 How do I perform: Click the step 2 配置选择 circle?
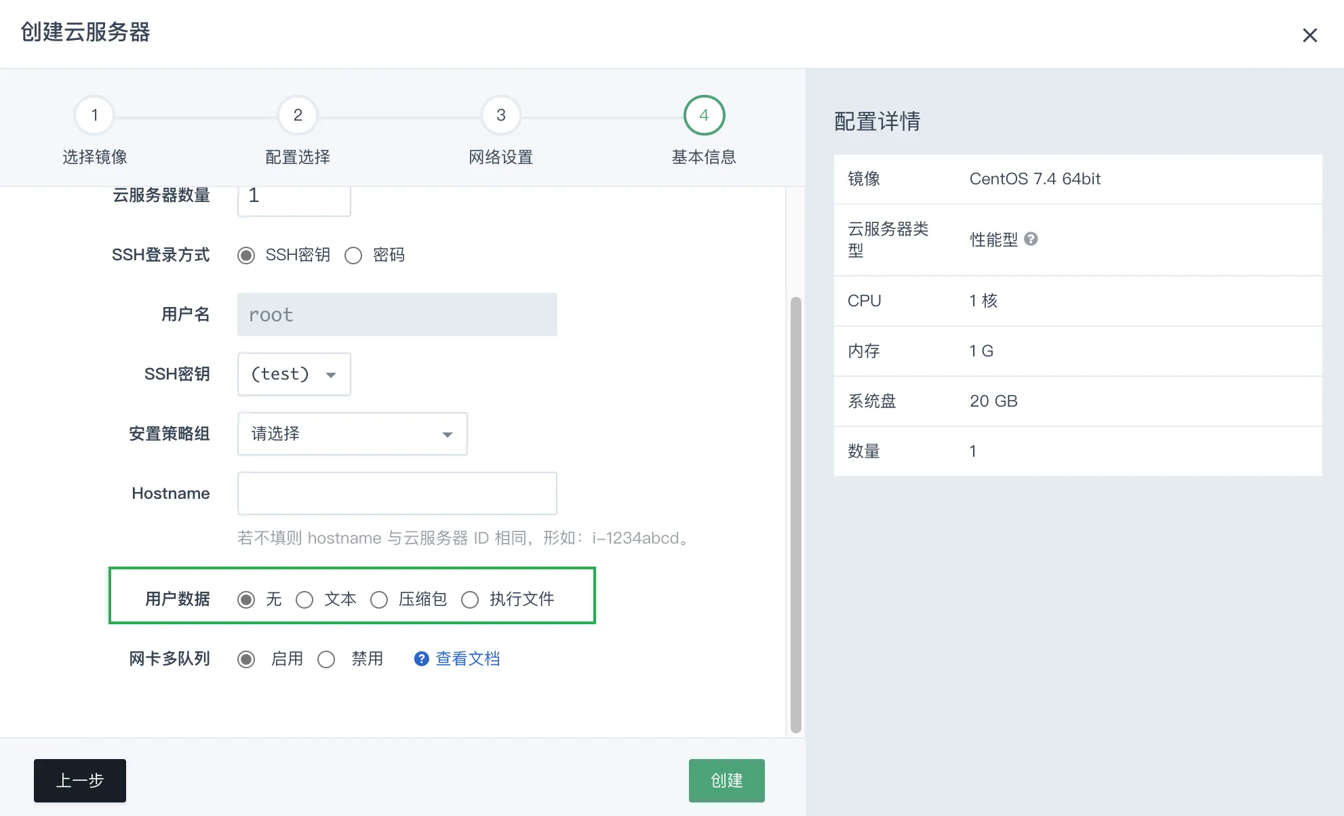click(297, 115)
